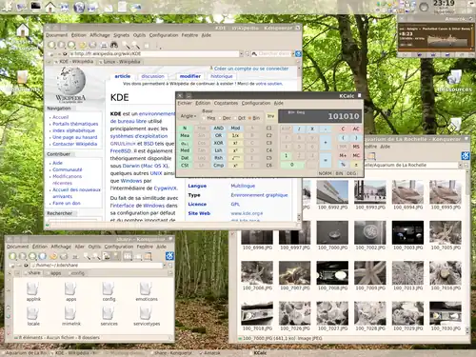Open Fichier menu in KCalc
Image resolution: width=476 pixels, height=357 pixels.
point(185,103)
